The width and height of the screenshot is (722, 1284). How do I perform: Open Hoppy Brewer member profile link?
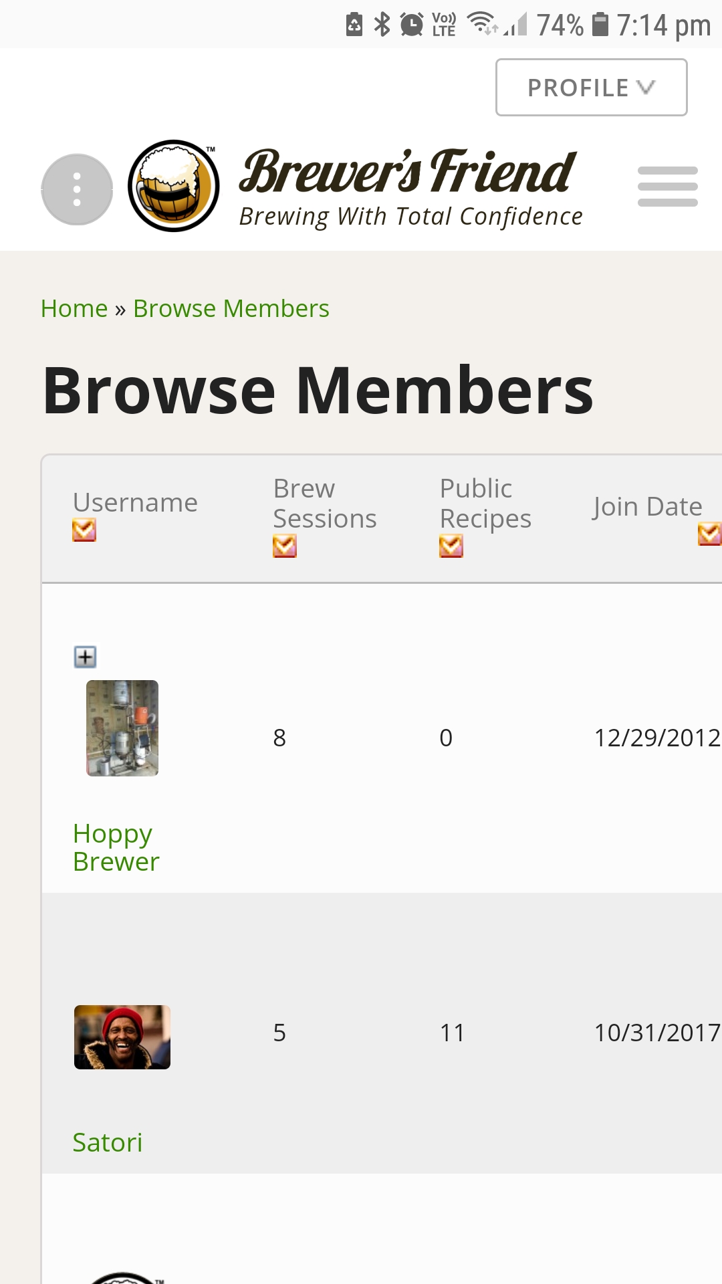(x=116, y=847)
